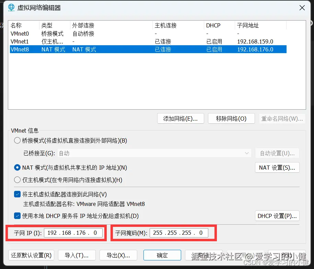Click 重命名网络(W) button

click(282, 119)
